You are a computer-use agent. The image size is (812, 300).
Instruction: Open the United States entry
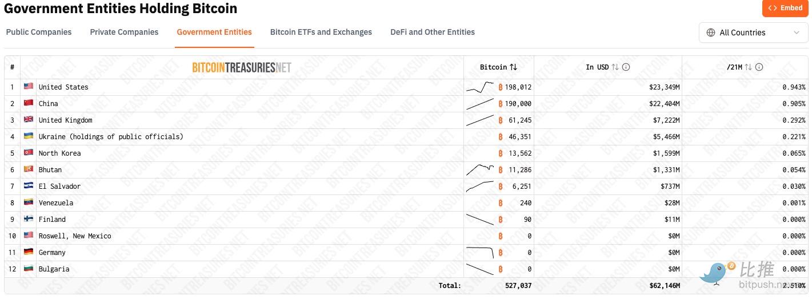63,87
